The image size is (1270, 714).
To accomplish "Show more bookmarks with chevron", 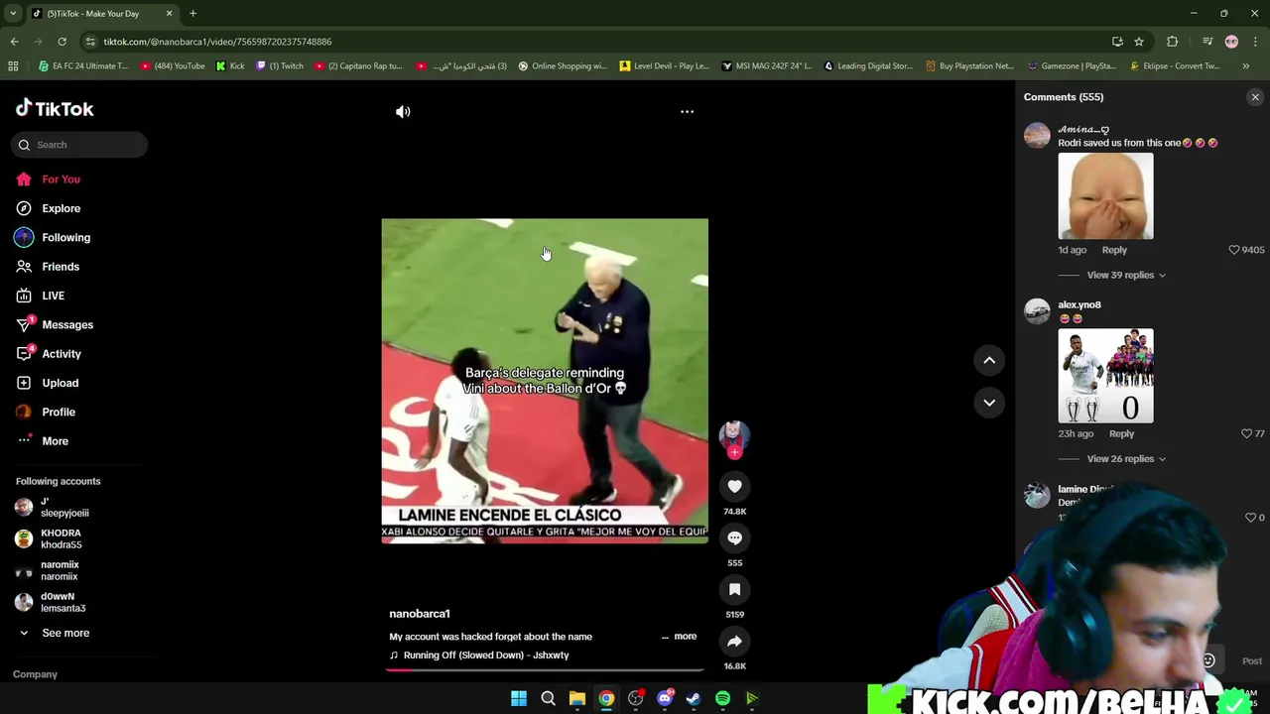I will click(x=1245, y=66).
